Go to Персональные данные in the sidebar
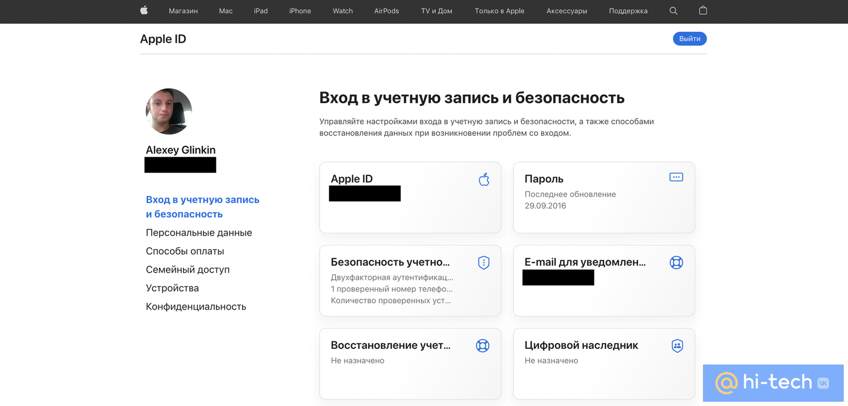The width and height of the screenshot is (848, 406). tap(199, 233)
